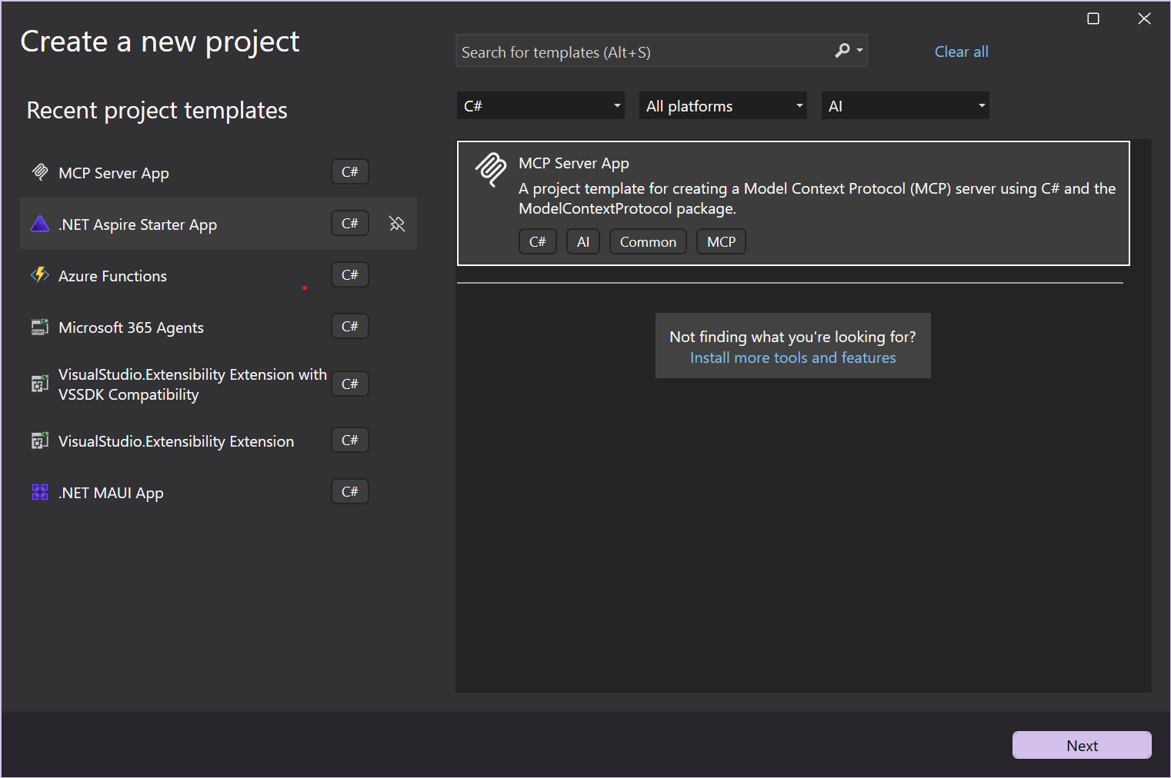Select the VSSDK Compatibility extension icon
1171x778 pixels.
coord(39,384)
